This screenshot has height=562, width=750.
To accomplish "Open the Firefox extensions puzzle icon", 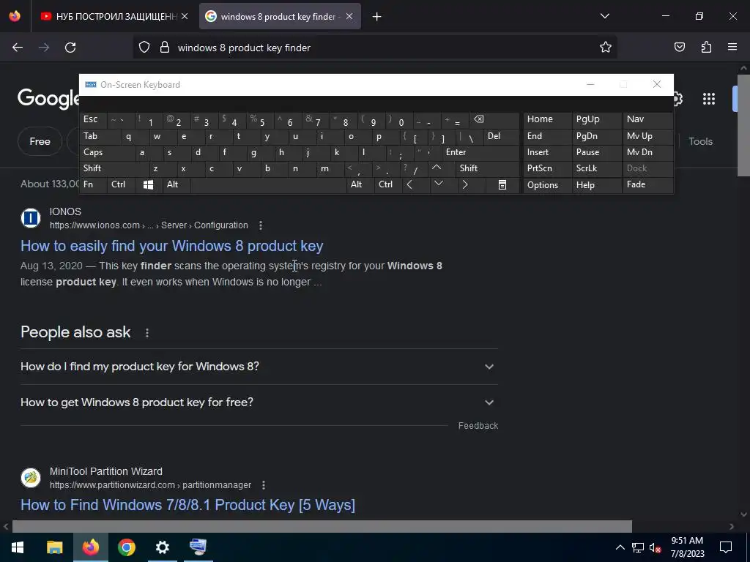I will 706,48.
